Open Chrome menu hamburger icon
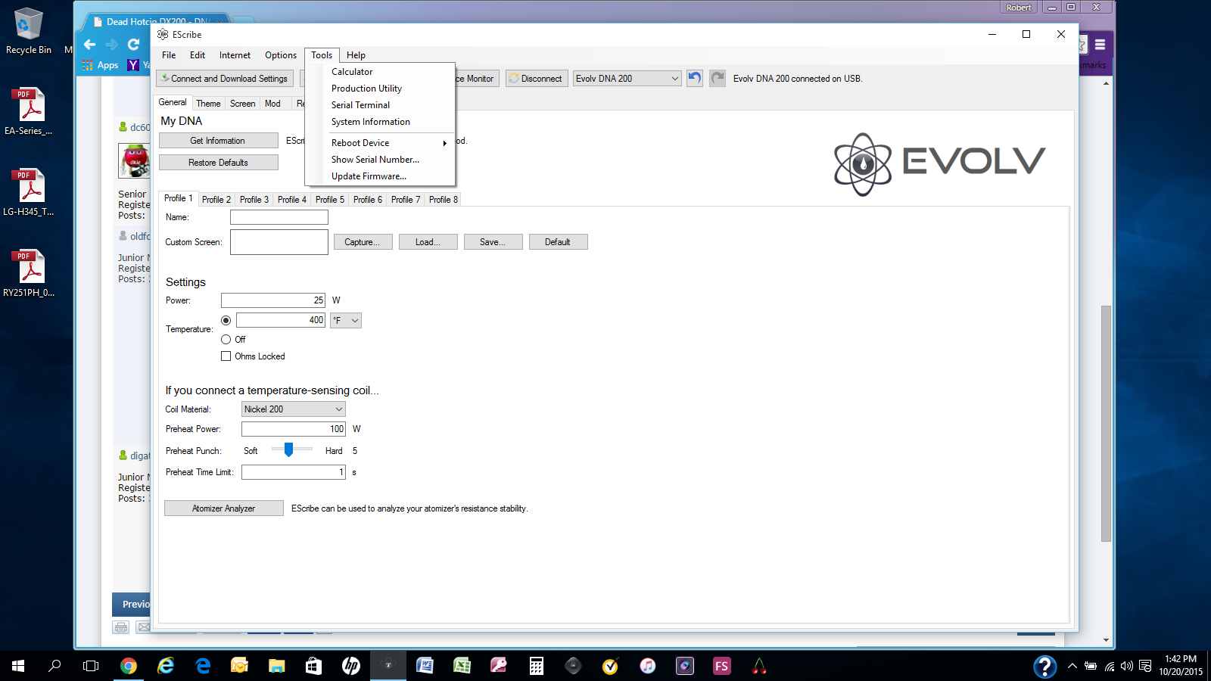Screen dimensions: 1211x681 (x=1100, y=45)
